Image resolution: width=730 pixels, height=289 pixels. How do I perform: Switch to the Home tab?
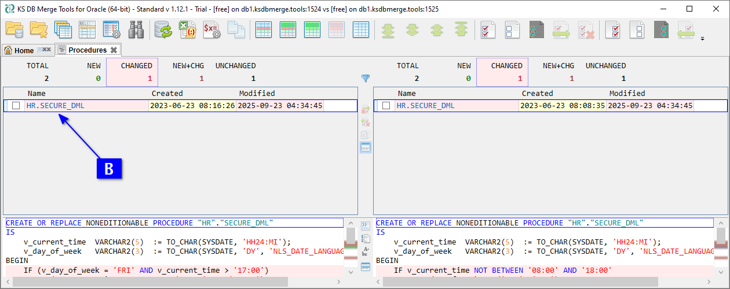24,50
